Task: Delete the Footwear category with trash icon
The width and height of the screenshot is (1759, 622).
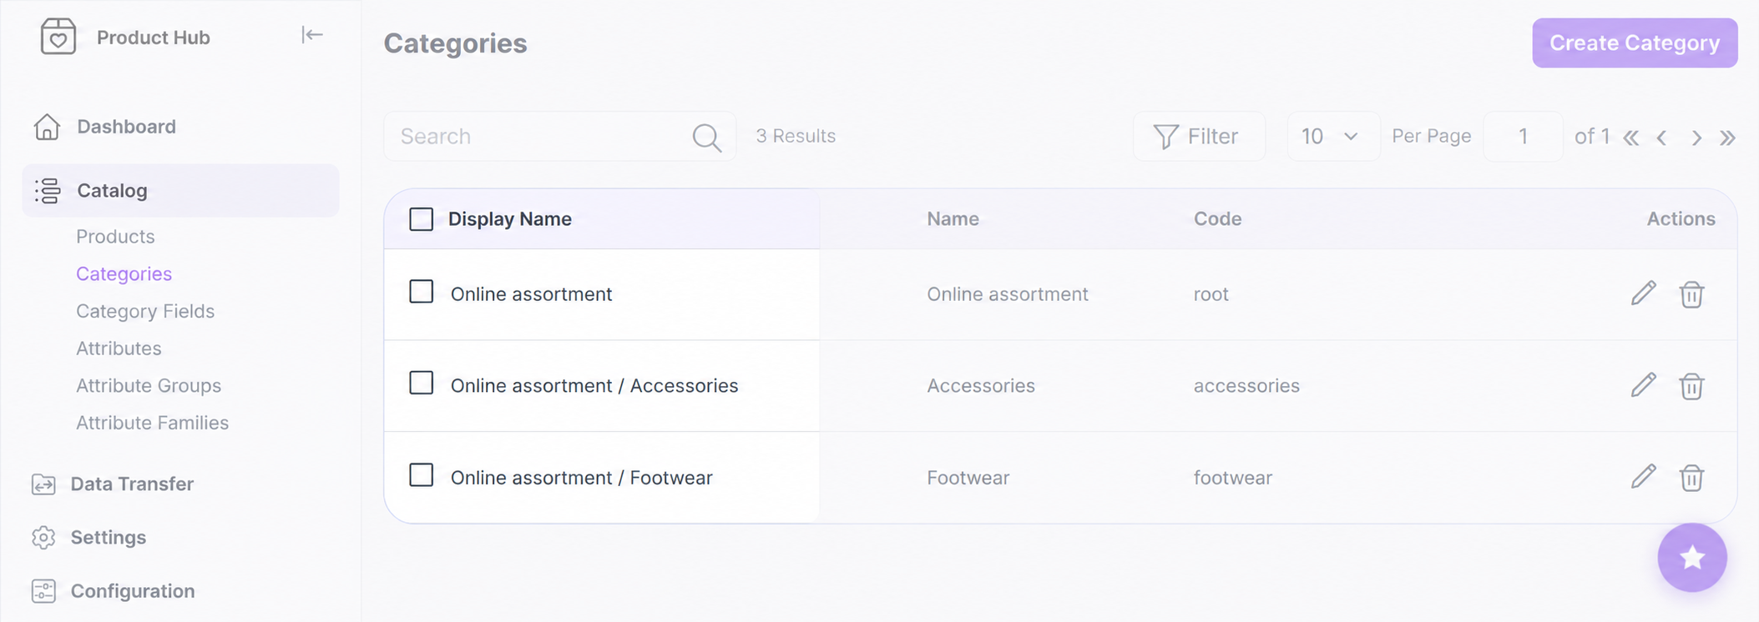Action: [x=1691, y=478]
